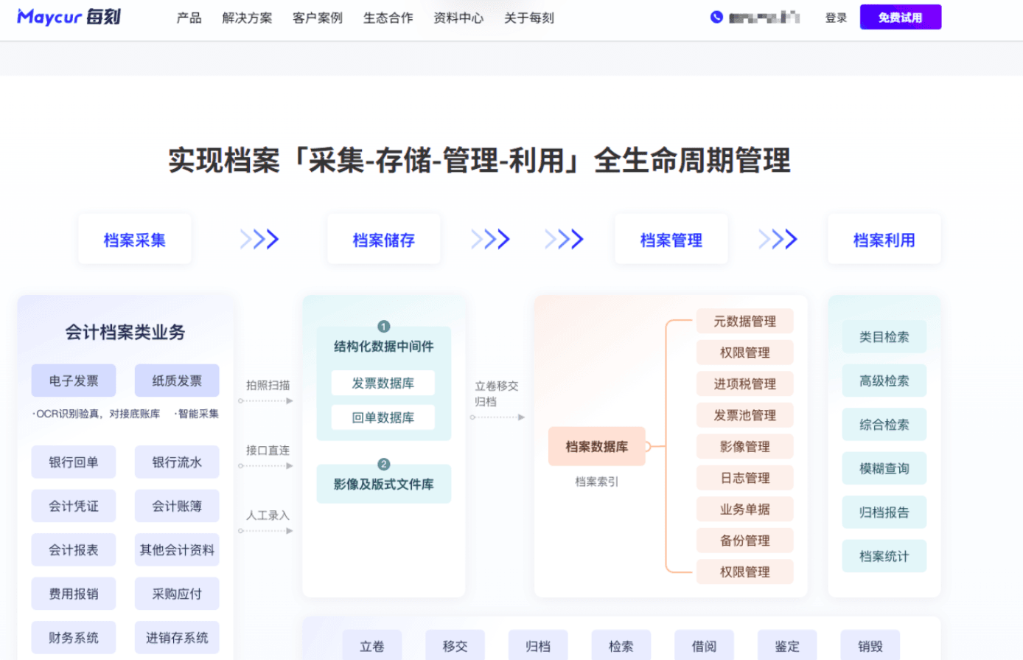The width and height of the screenshot is (1023, 660).
Task: Select the 档案利用 stage card
Action: click(884, 240)
